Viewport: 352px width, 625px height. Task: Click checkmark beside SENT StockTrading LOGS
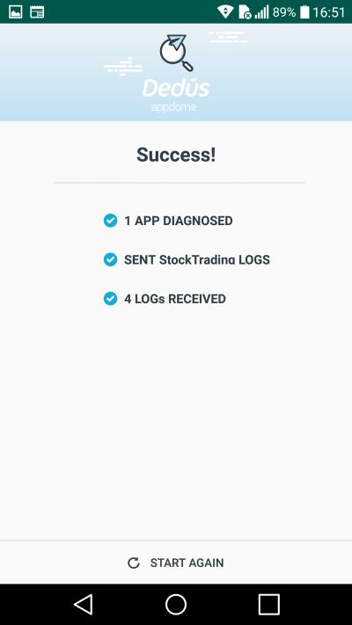coord(110,259)
